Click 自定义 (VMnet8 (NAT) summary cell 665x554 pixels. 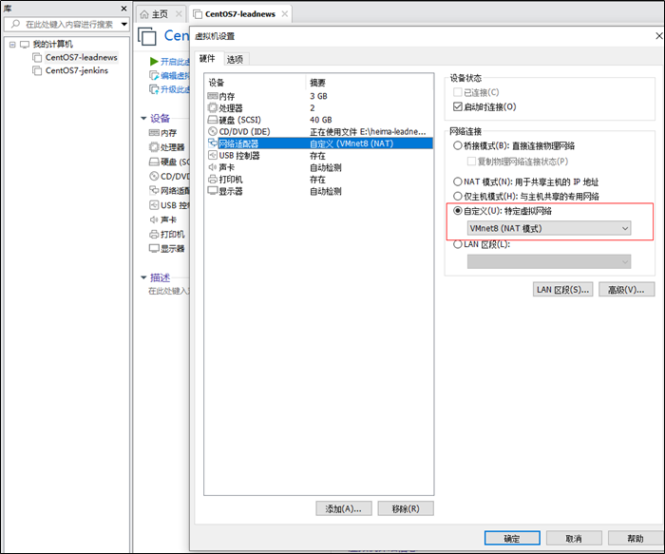(x=351, y=143)
